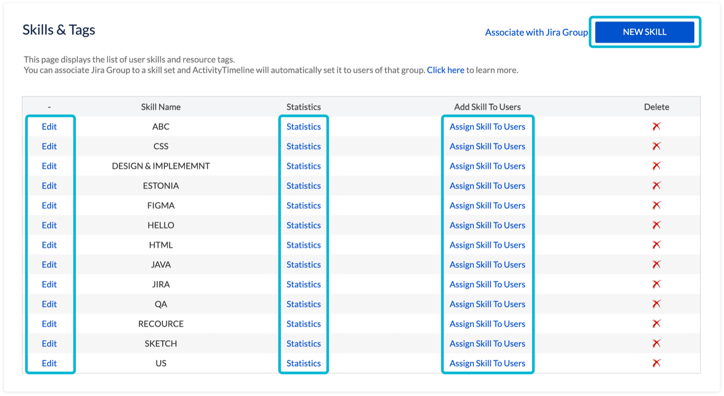
Task: Assign Skill To Users for DESIGN & IMPLEMEMNT
Action: [x=487, y=166]
